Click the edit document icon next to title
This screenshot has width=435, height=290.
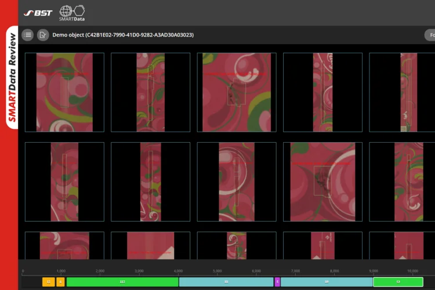(43, 35)
